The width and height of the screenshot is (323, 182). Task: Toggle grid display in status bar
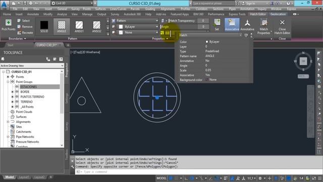pos(171,178)
